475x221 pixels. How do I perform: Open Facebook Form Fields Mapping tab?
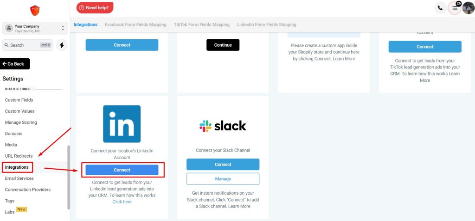pos(135,25)
